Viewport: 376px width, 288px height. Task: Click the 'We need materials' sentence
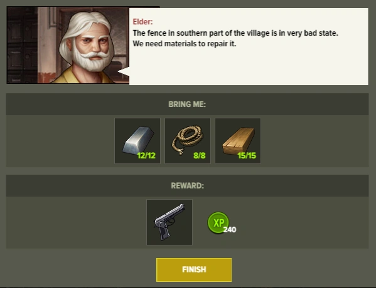(184, 44)
